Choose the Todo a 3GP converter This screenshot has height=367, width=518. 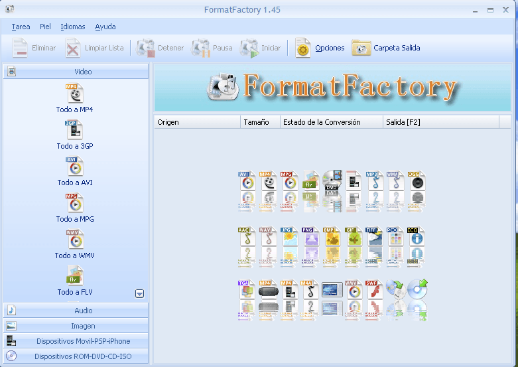point(75,135)
